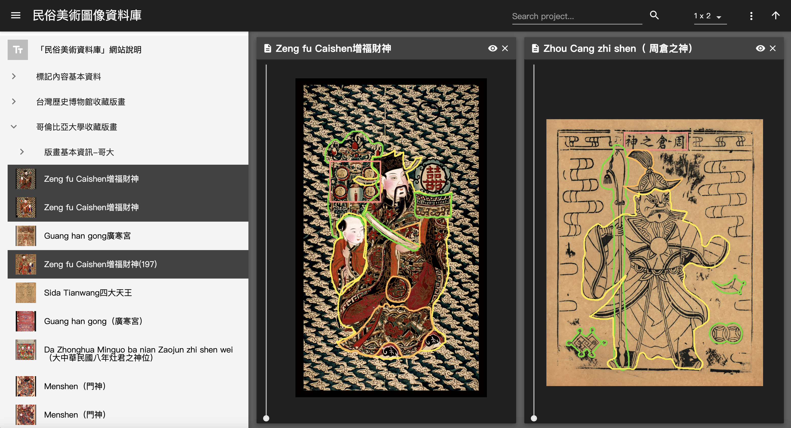The image size is (791, 428).
Task: Click thumbnail of Da Zhonghua Minguo Zaojun
Action: pyautogui.click(x=26, y=350)
